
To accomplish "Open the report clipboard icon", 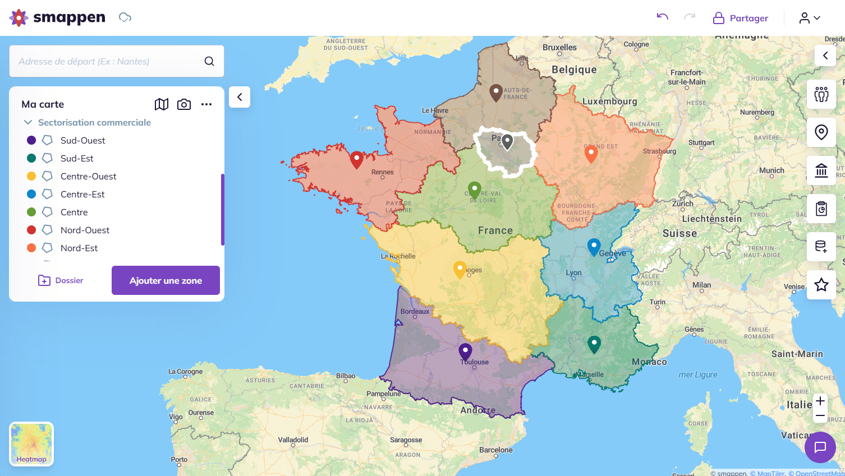I will tap(821, 208).
